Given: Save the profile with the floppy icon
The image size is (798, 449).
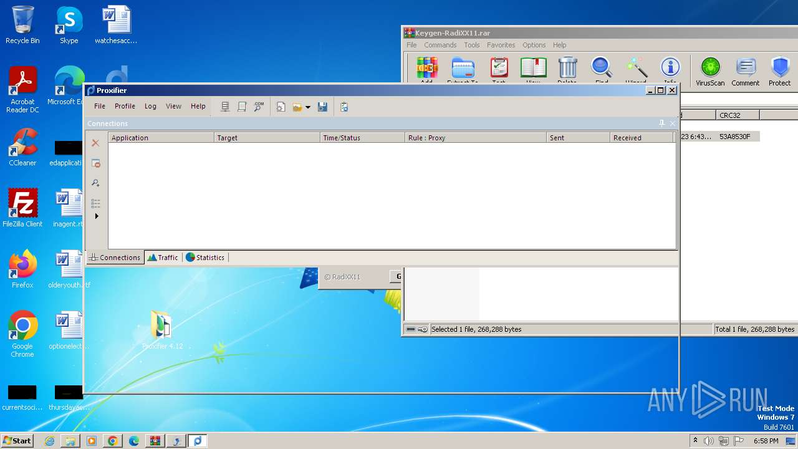Looking at the screenshot, I should click(x=322, y=107).
